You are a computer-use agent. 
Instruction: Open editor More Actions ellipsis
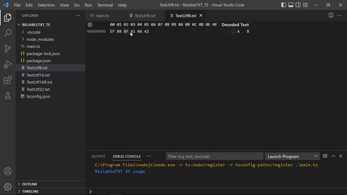coord(339,15)
